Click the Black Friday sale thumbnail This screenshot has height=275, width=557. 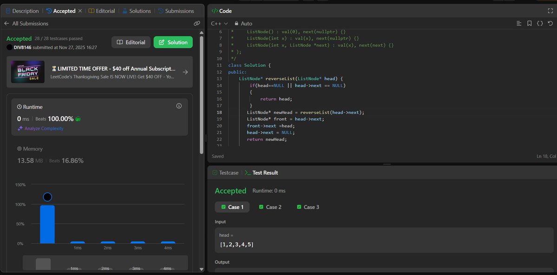(x=28, y=72)
